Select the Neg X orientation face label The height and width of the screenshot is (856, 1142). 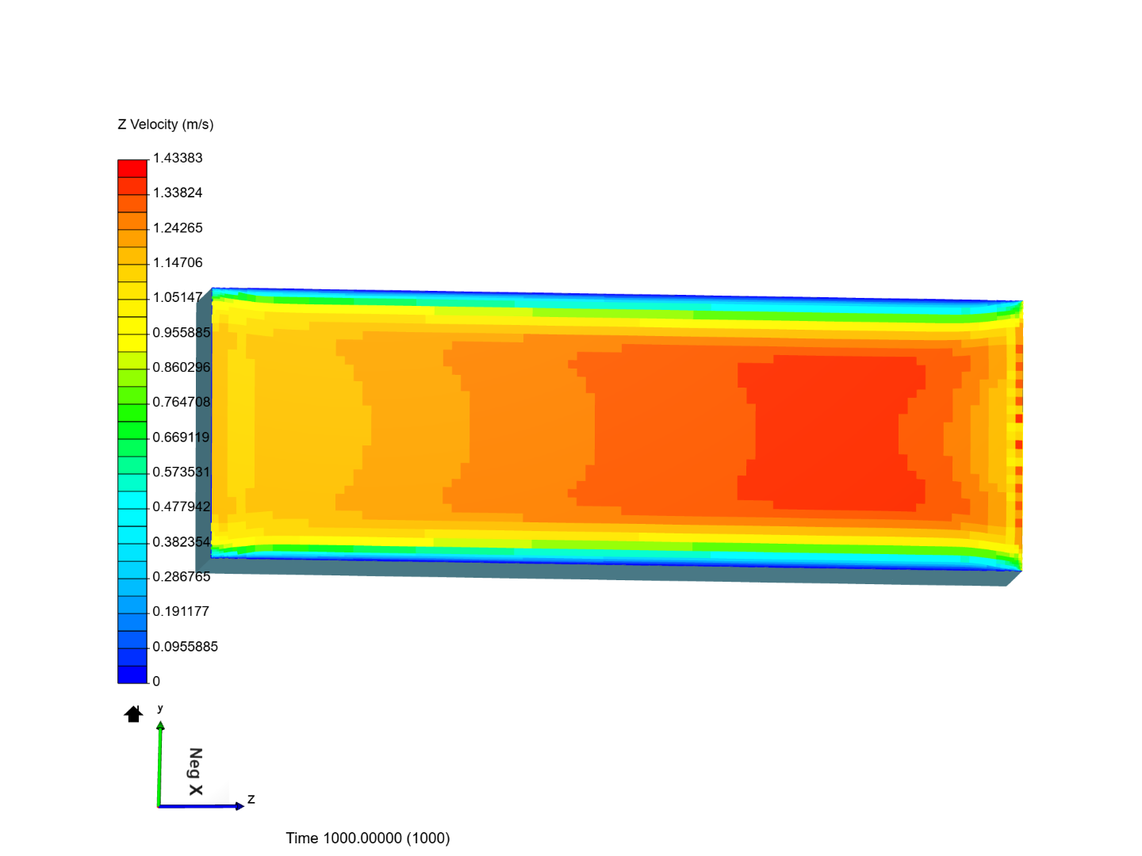pos(196,771)
